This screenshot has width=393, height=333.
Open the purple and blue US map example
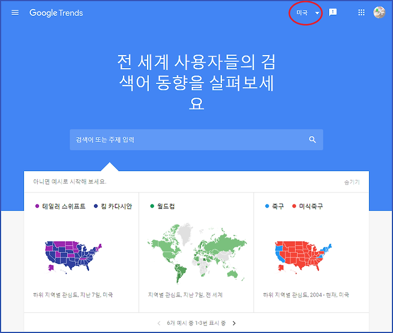click(x=74, y=257)
